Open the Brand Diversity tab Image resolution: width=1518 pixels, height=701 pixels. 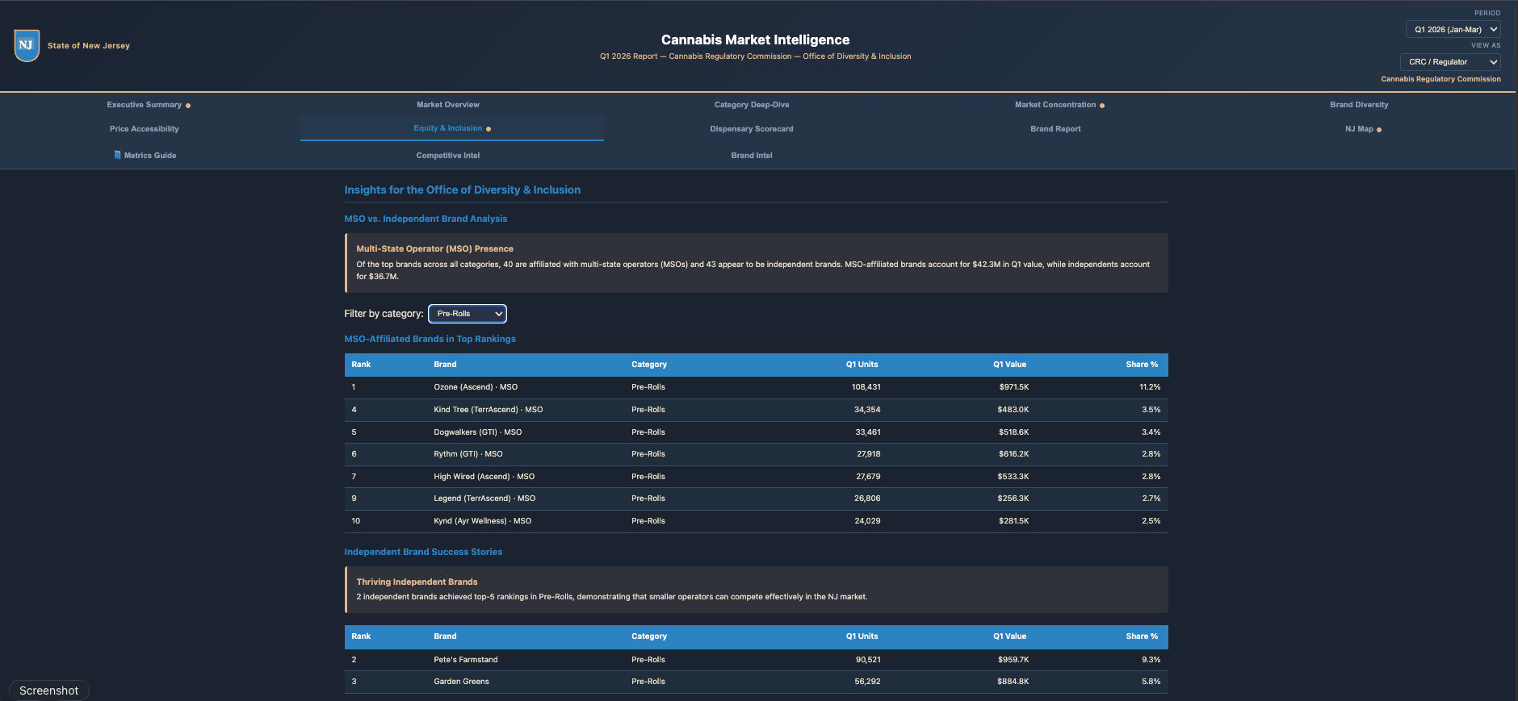pyautogui.click(x=1359, y=105)
